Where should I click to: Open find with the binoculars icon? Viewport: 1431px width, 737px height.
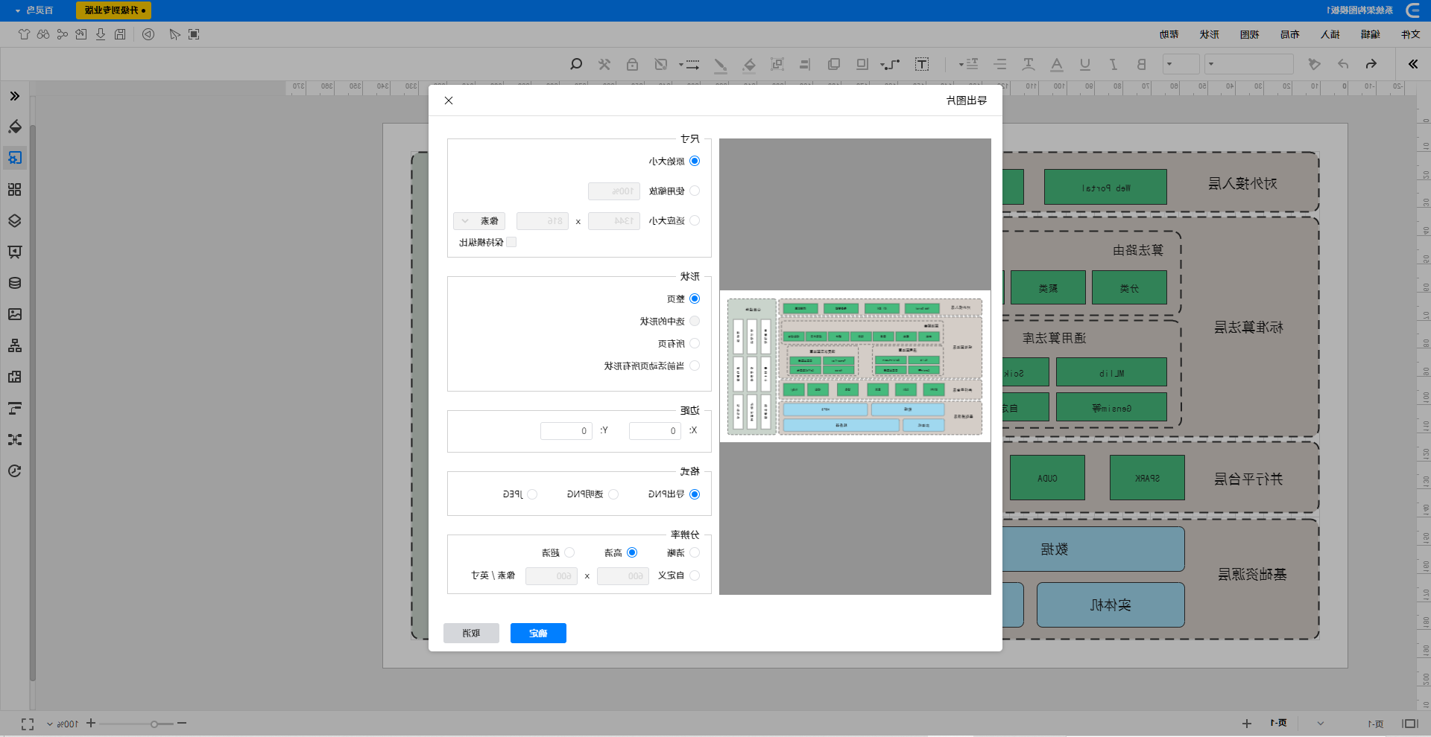point(43,34)
